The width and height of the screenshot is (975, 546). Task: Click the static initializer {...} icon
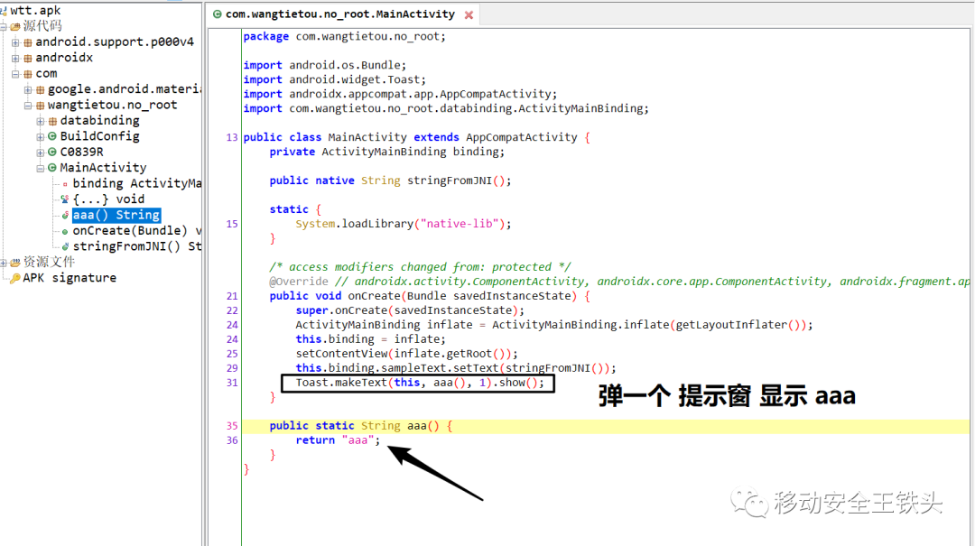click(65, 199)
